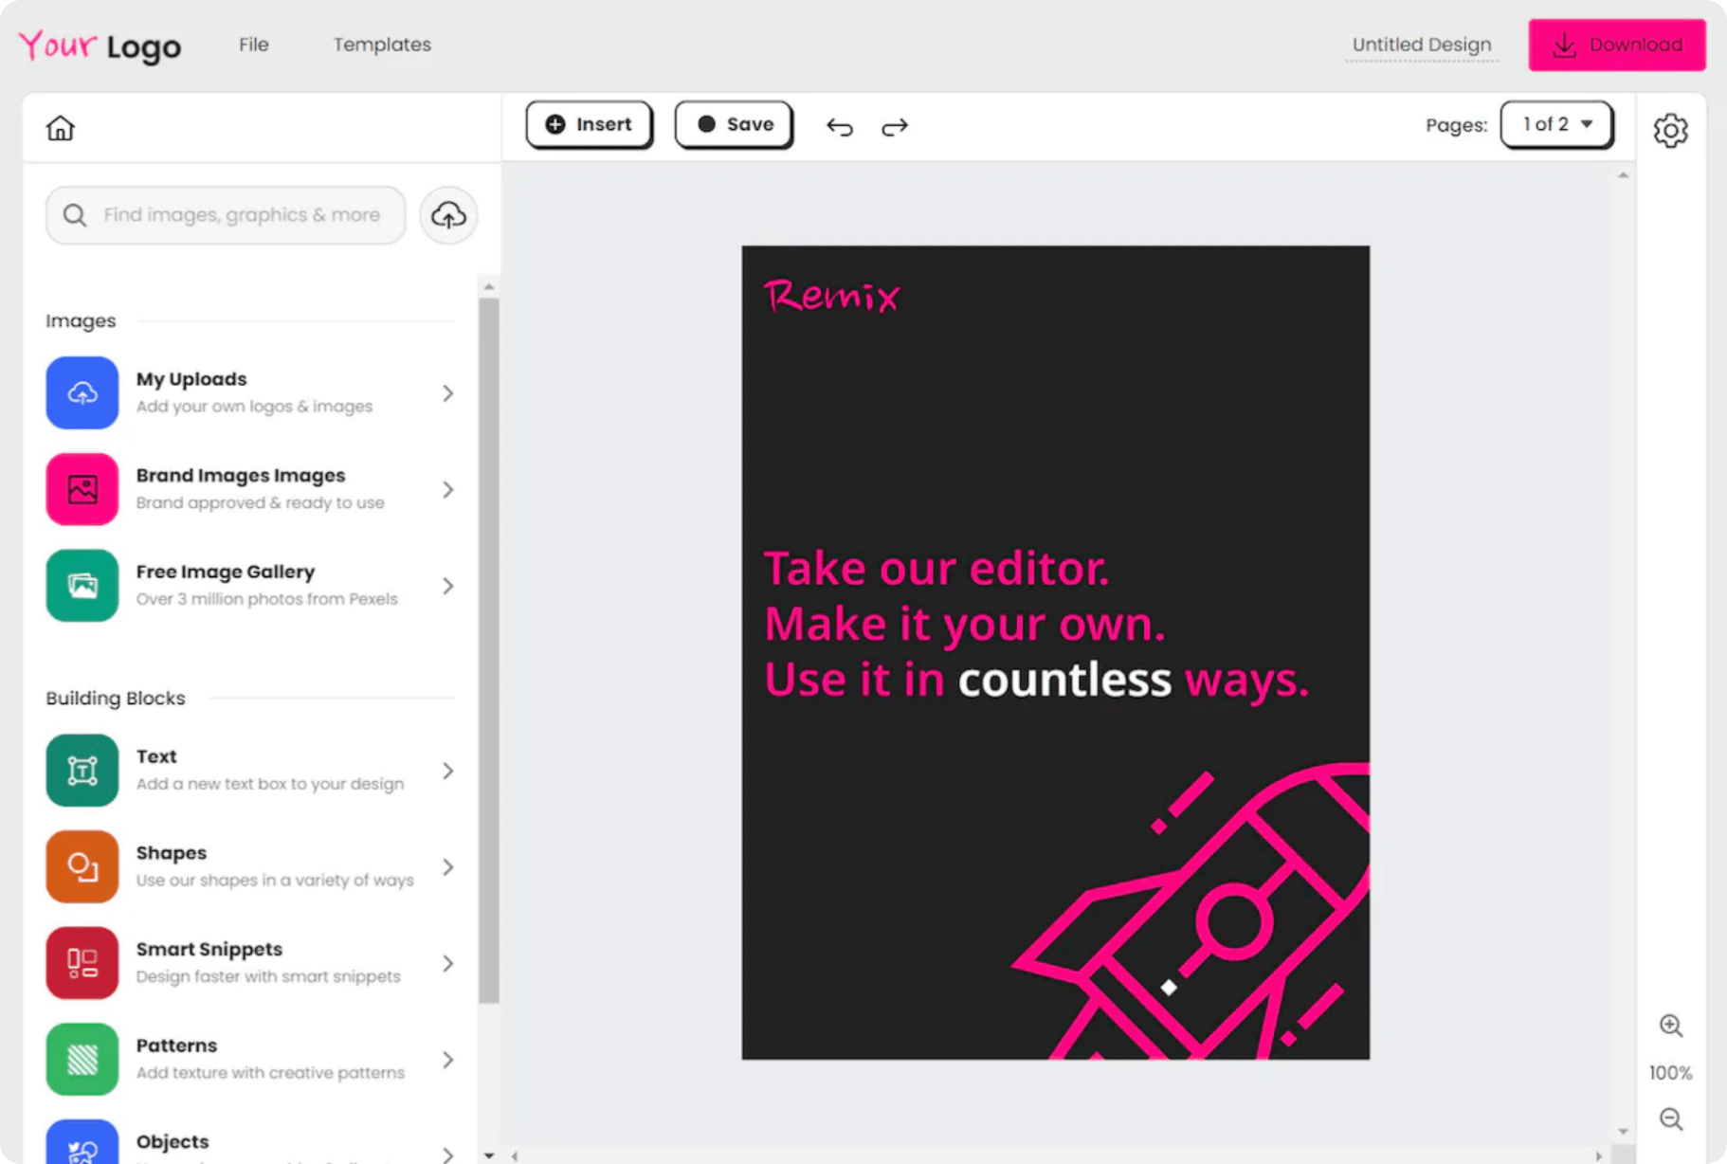Go to the home icon
This screenshot has width=1727, height=1164.
(60, 128)
